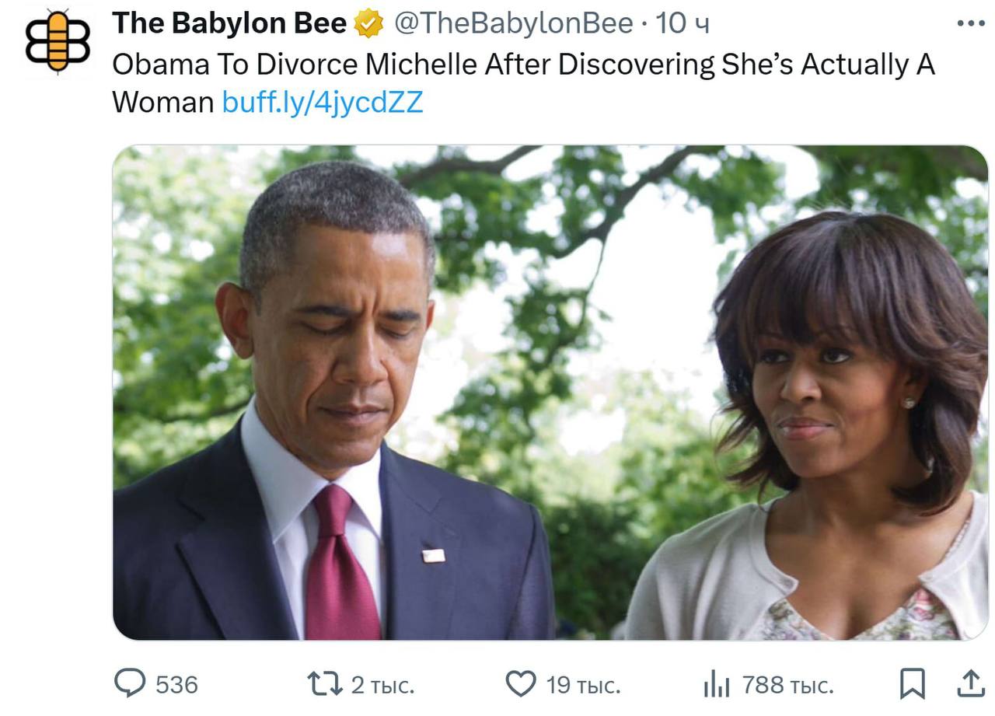Click the "10 ч" post timestamp
The image size is (995, 716).
(x=683, y=23)
